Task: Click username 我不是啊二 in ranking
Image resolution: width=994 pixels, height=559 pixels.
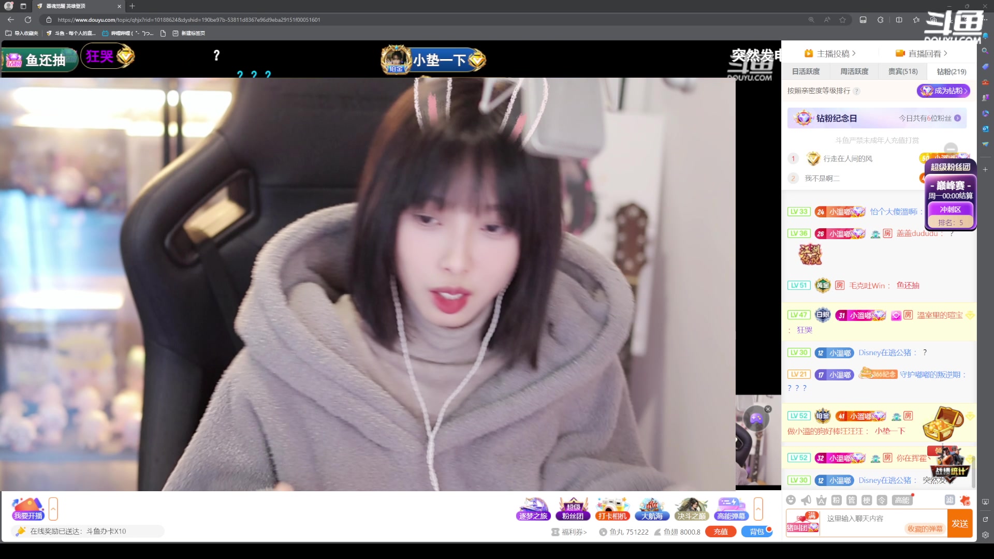Action: [822, 179]
